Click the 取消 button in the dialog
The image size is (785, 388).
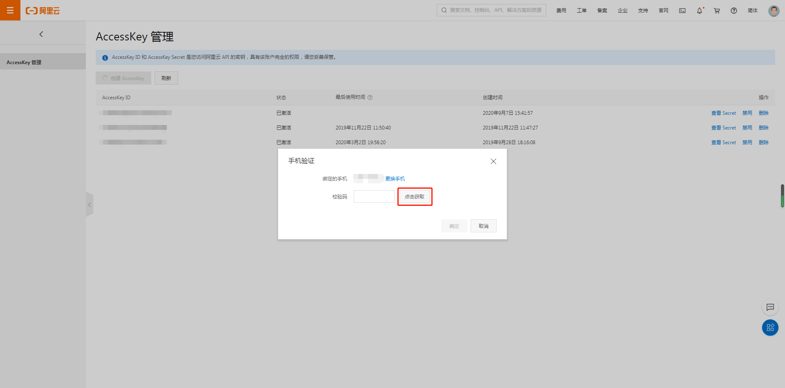pyautogui.click(x=484, y=226)
